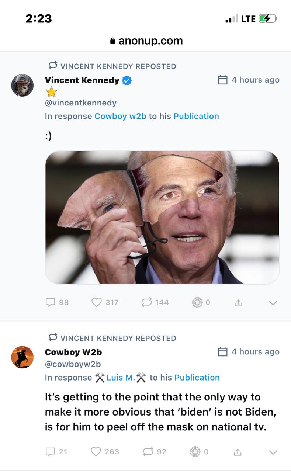Open comments on the first post (98)
291x472 pixels.
(50, 302)
